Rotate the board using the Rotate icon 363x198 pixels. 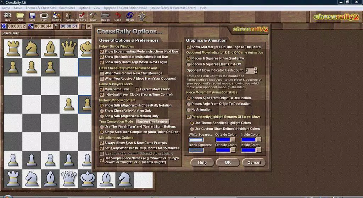point(130,17)
